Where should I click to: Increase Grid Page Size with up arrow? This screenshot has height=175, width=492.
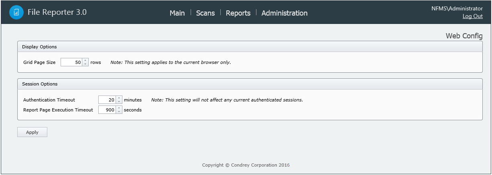click(x=85, y=60)
